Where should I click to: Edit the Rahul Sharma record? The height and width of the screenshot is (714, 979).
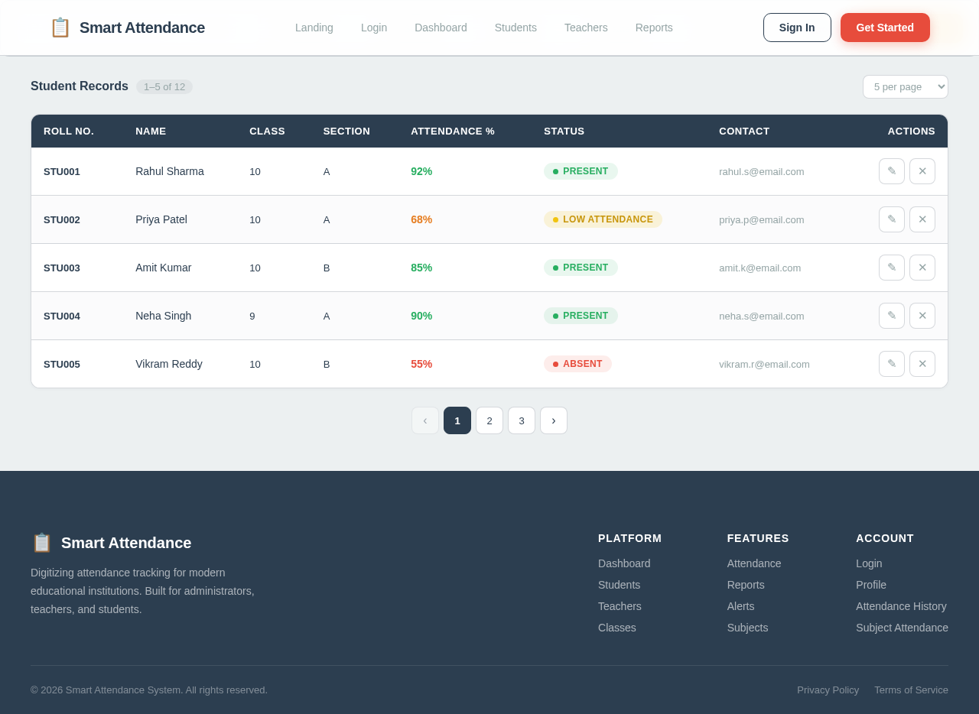click(892, 171)
